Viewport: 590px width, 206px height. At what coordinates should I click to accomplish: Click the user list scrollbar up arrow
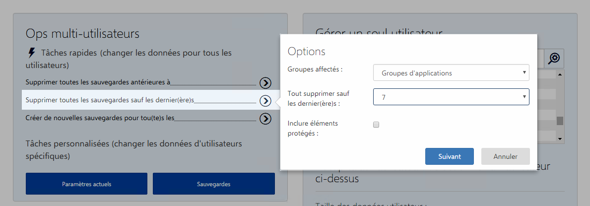point(560,74)
